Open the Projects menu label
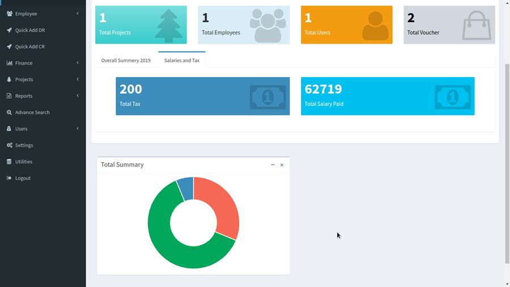This screenshot has width=510, height=287. click(x=24, y=79)
